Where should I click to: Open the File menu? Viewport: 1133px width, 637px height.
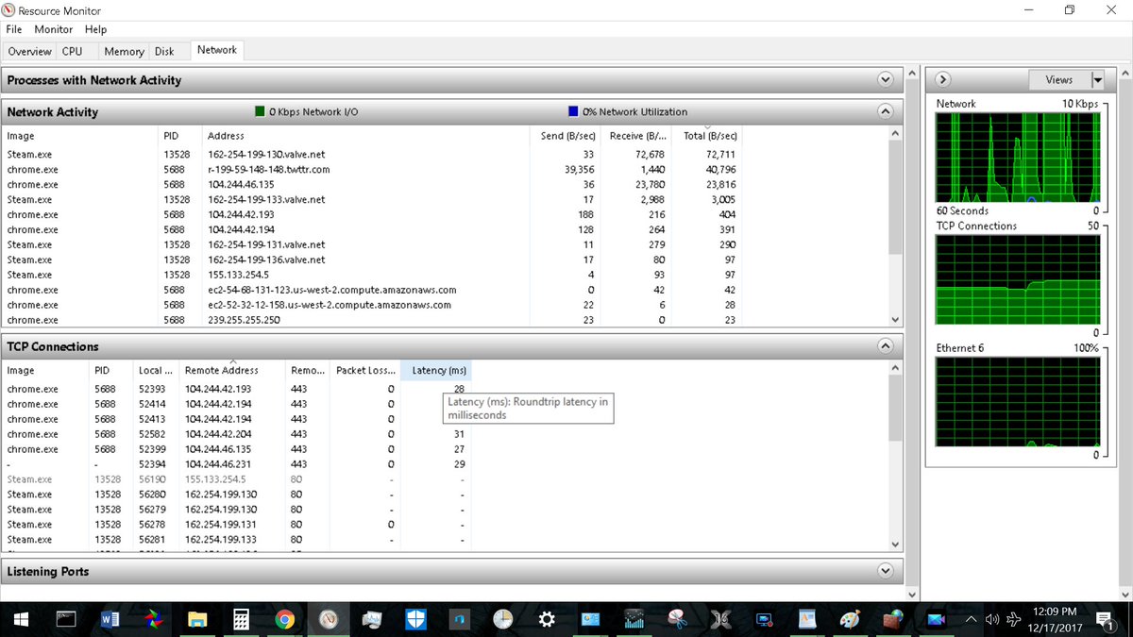[14, 29]
